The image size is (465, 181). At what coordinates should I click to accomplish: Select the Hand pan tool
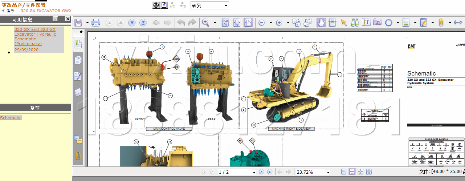click(321, 23)
